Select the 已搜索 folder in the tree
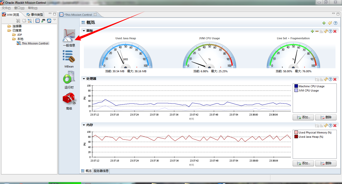The height and width of the screenshot is (184, 342). coord(15,30)
